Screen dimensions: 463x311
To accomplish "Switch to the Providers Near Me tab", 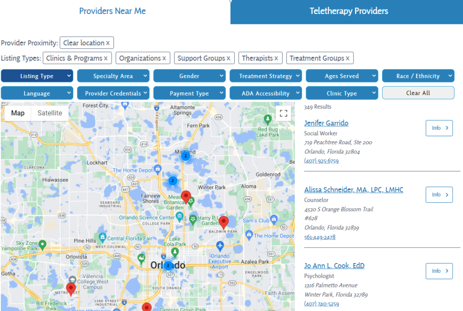I will (112, 11).
